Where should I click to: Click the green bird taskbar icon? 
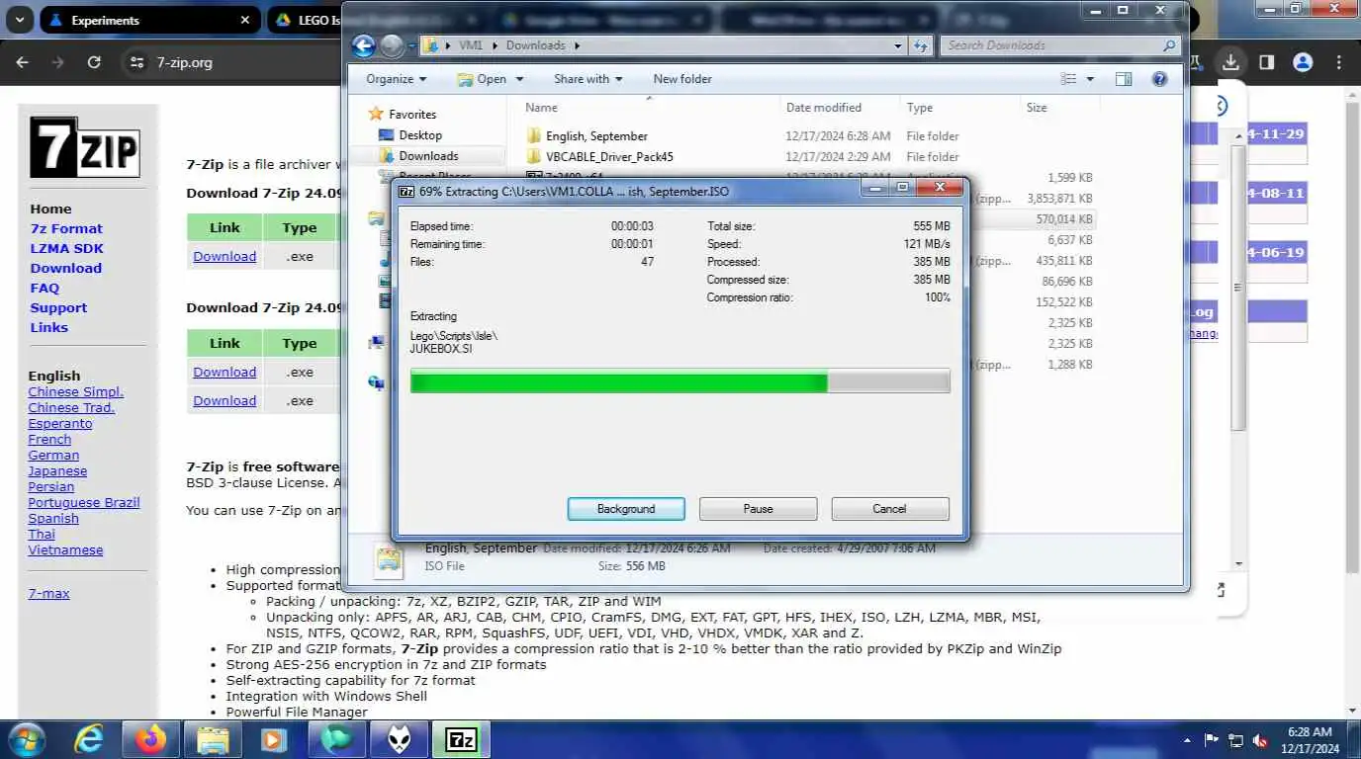click(336, 738)
